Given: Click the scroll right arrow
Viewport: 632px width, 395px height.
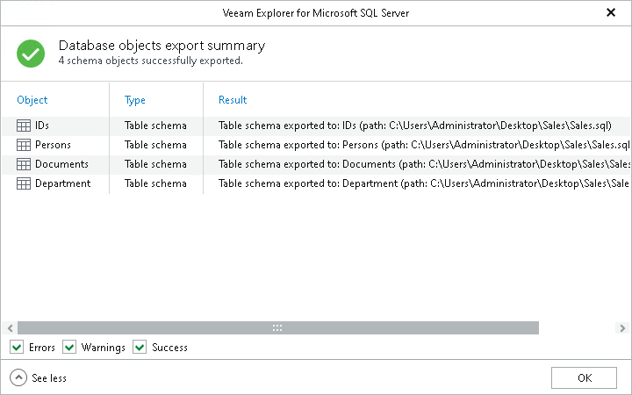Looking at the screenshot, I should [x=622, y=328].
